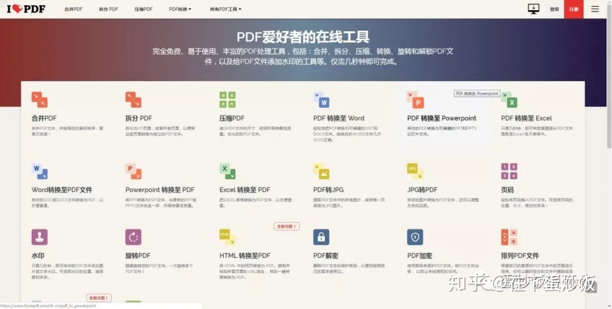
Task: Click the PDF爱好者的在线工具 heading
Action: point(303,37)
